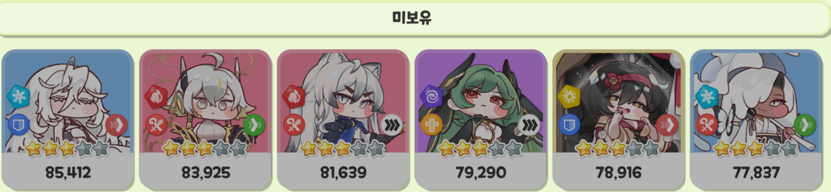Click the purple swirl element icon on 79,290 card
Screen dimensions: 831x192
431,96
